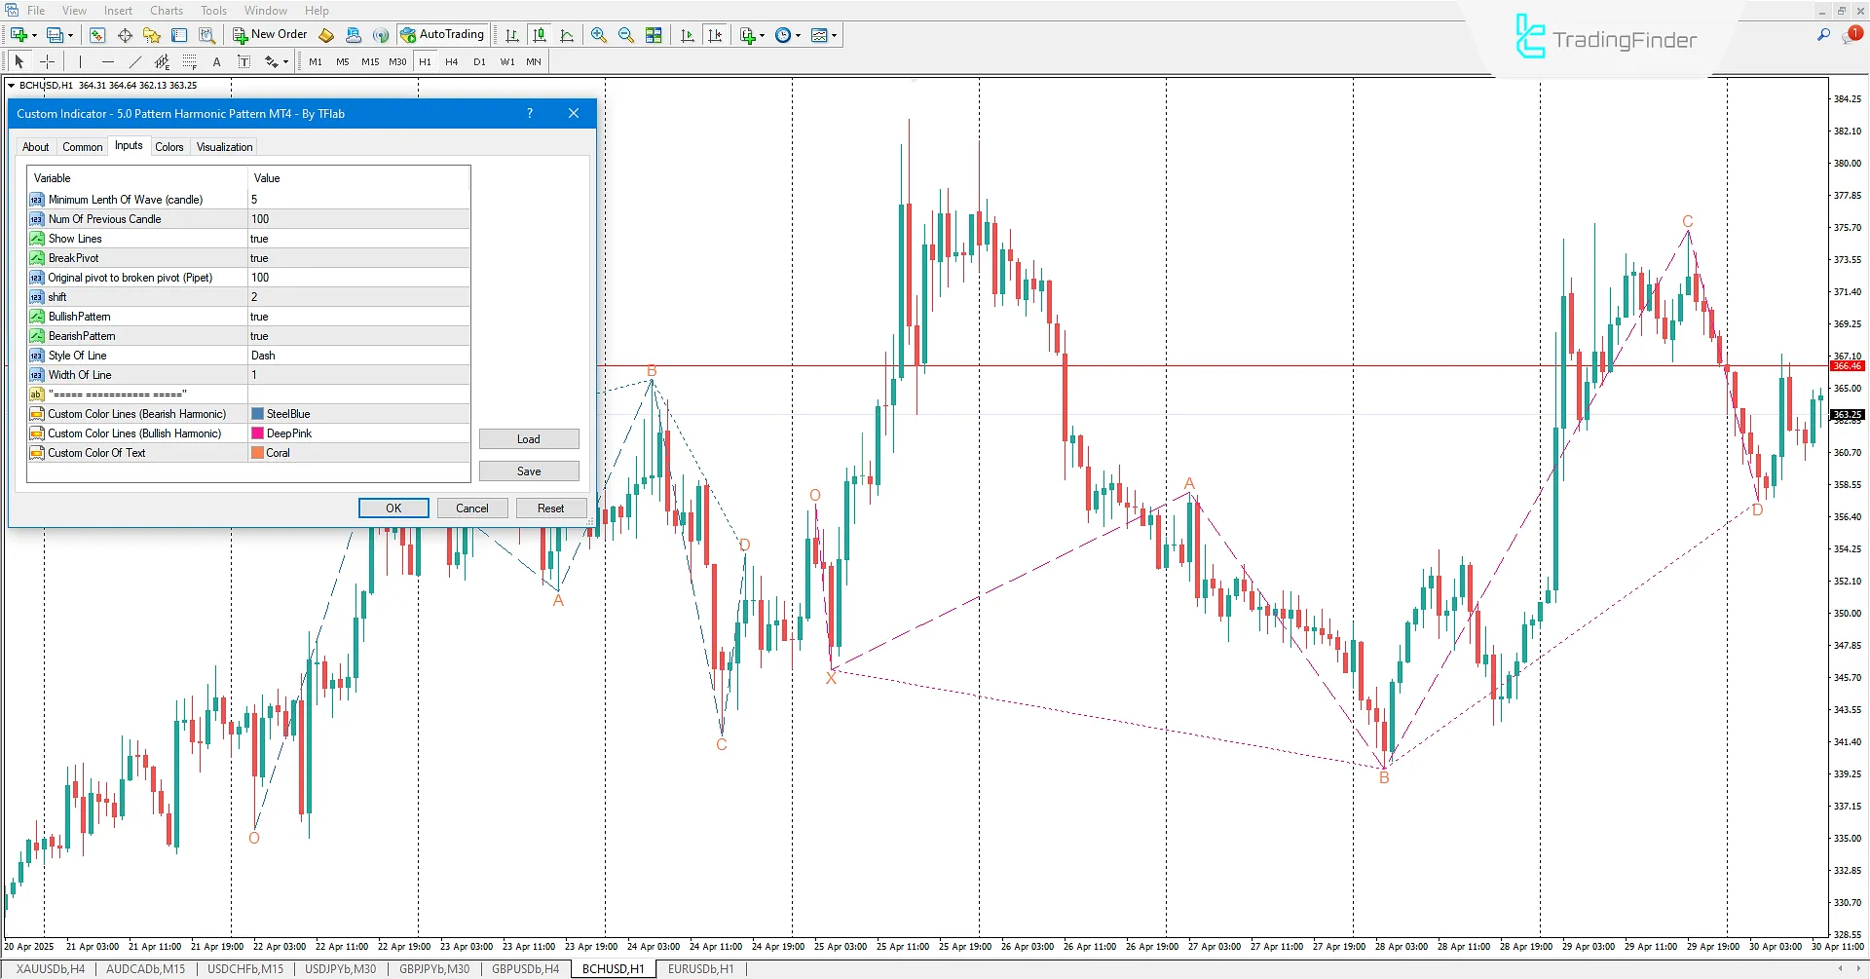Click the Reset button
1870x979 pixels.
click(550, 508)
